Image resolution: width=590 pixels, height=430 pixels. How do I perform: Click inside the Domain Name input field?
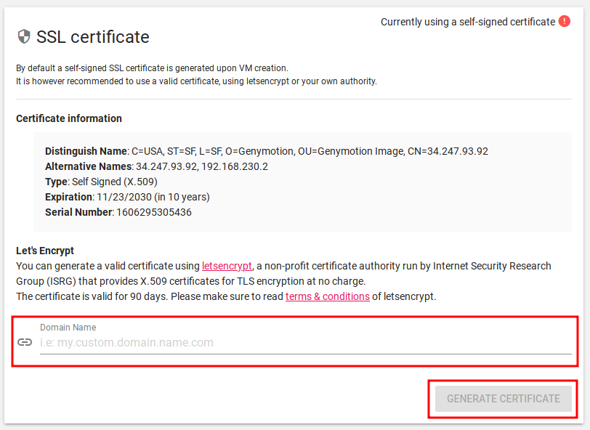tap(218, 341)
